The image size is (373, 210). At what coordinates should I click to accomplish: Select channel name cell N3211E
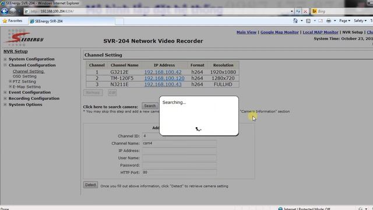119,85
